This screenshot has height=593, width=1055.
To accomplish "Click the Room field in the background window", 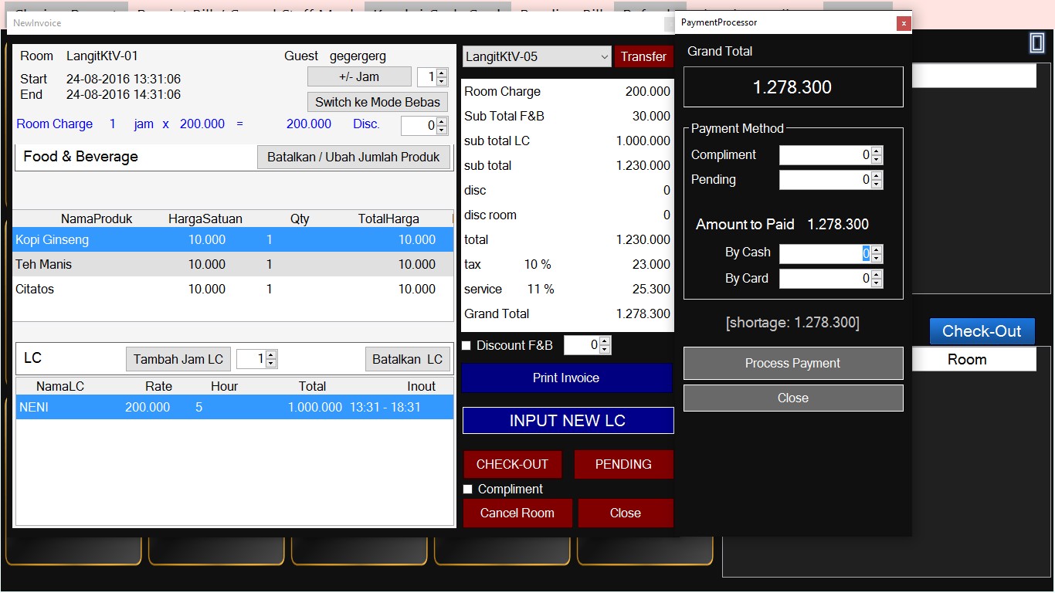I will coord(974,360).
